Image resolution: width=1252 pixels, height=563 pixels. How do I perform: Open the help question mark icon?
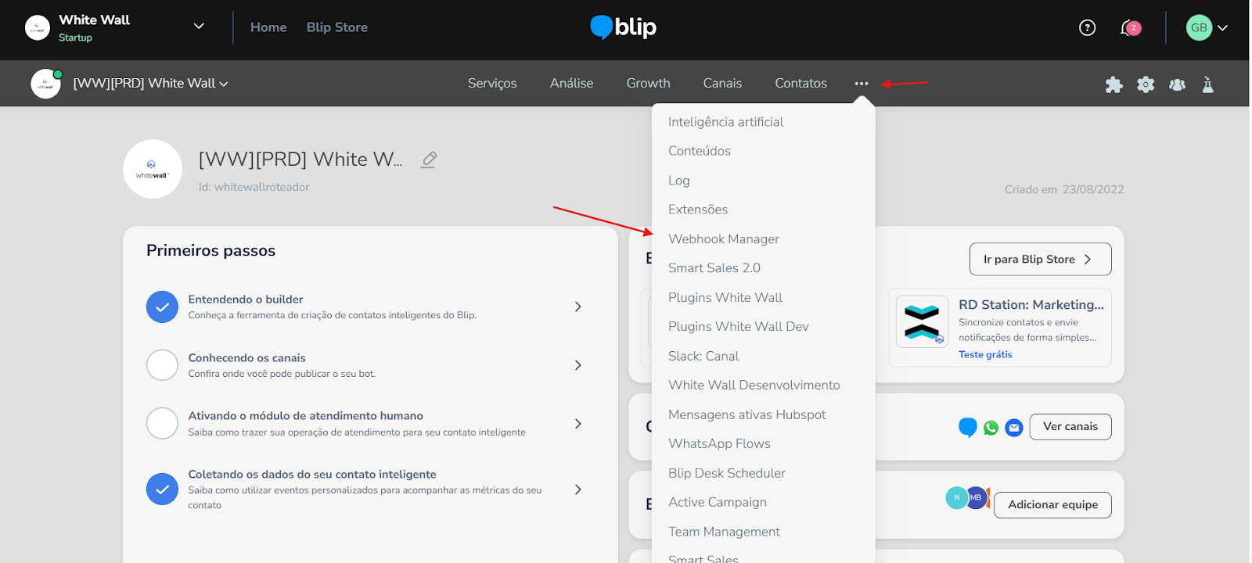click(1087, 28)
